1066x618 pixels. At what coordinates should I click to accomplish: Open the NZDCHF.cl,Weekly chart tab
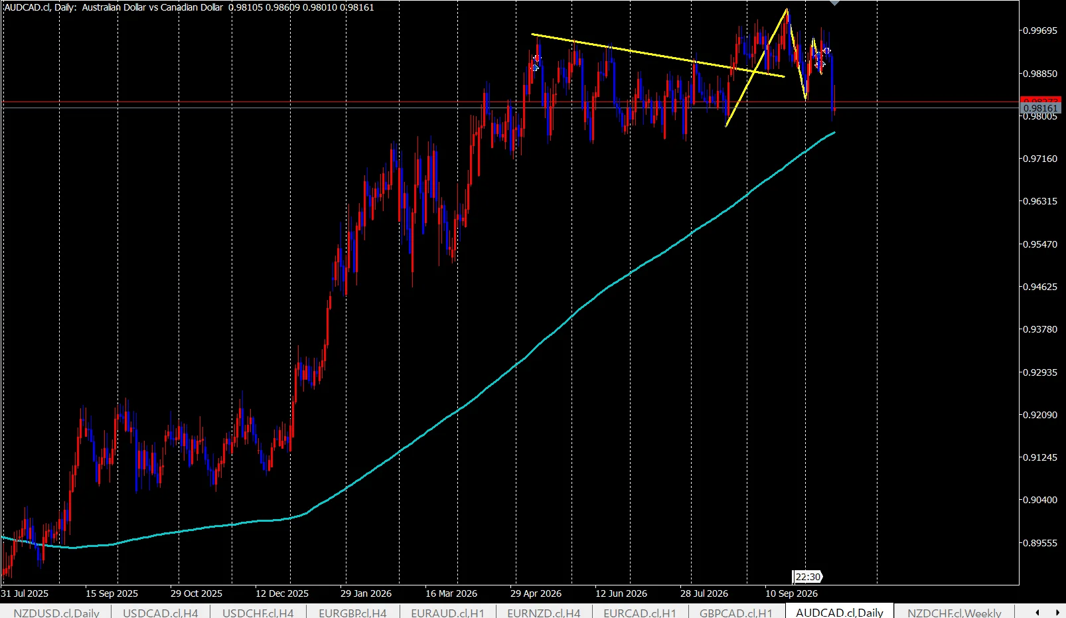click(x=954, y=612)
